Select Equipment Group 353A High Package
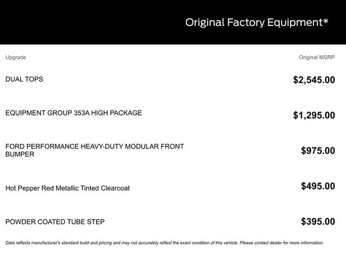 coord(74,113)
